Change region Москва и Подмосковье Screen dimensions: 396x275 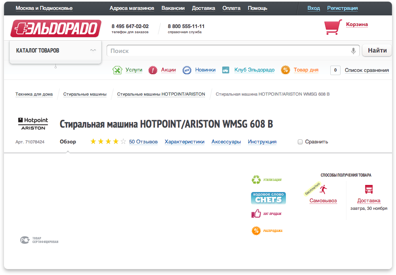[x=44, y=8]
